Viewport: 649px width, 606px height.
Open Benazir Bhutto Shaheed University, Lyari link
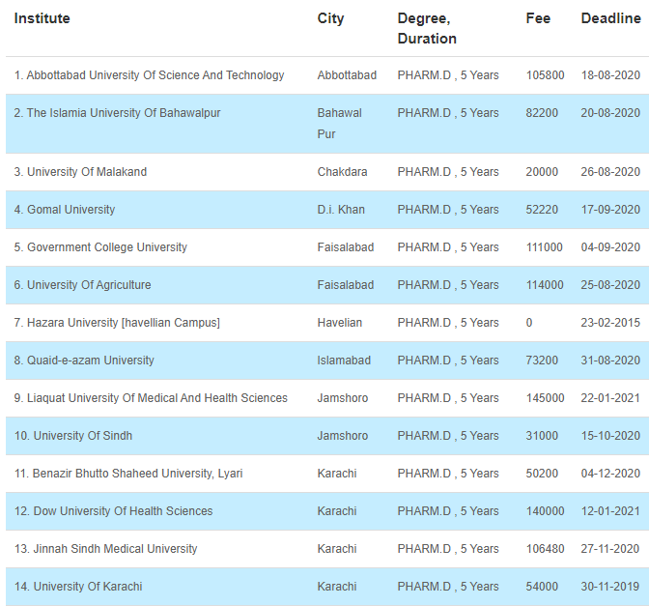(x=137, y=473)
